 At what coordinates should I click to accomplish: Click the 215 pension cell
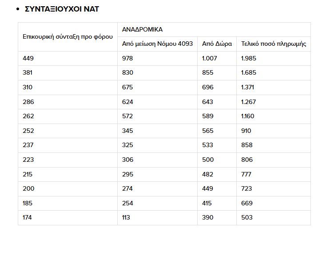pyautogui.click(x=28, y=174)
